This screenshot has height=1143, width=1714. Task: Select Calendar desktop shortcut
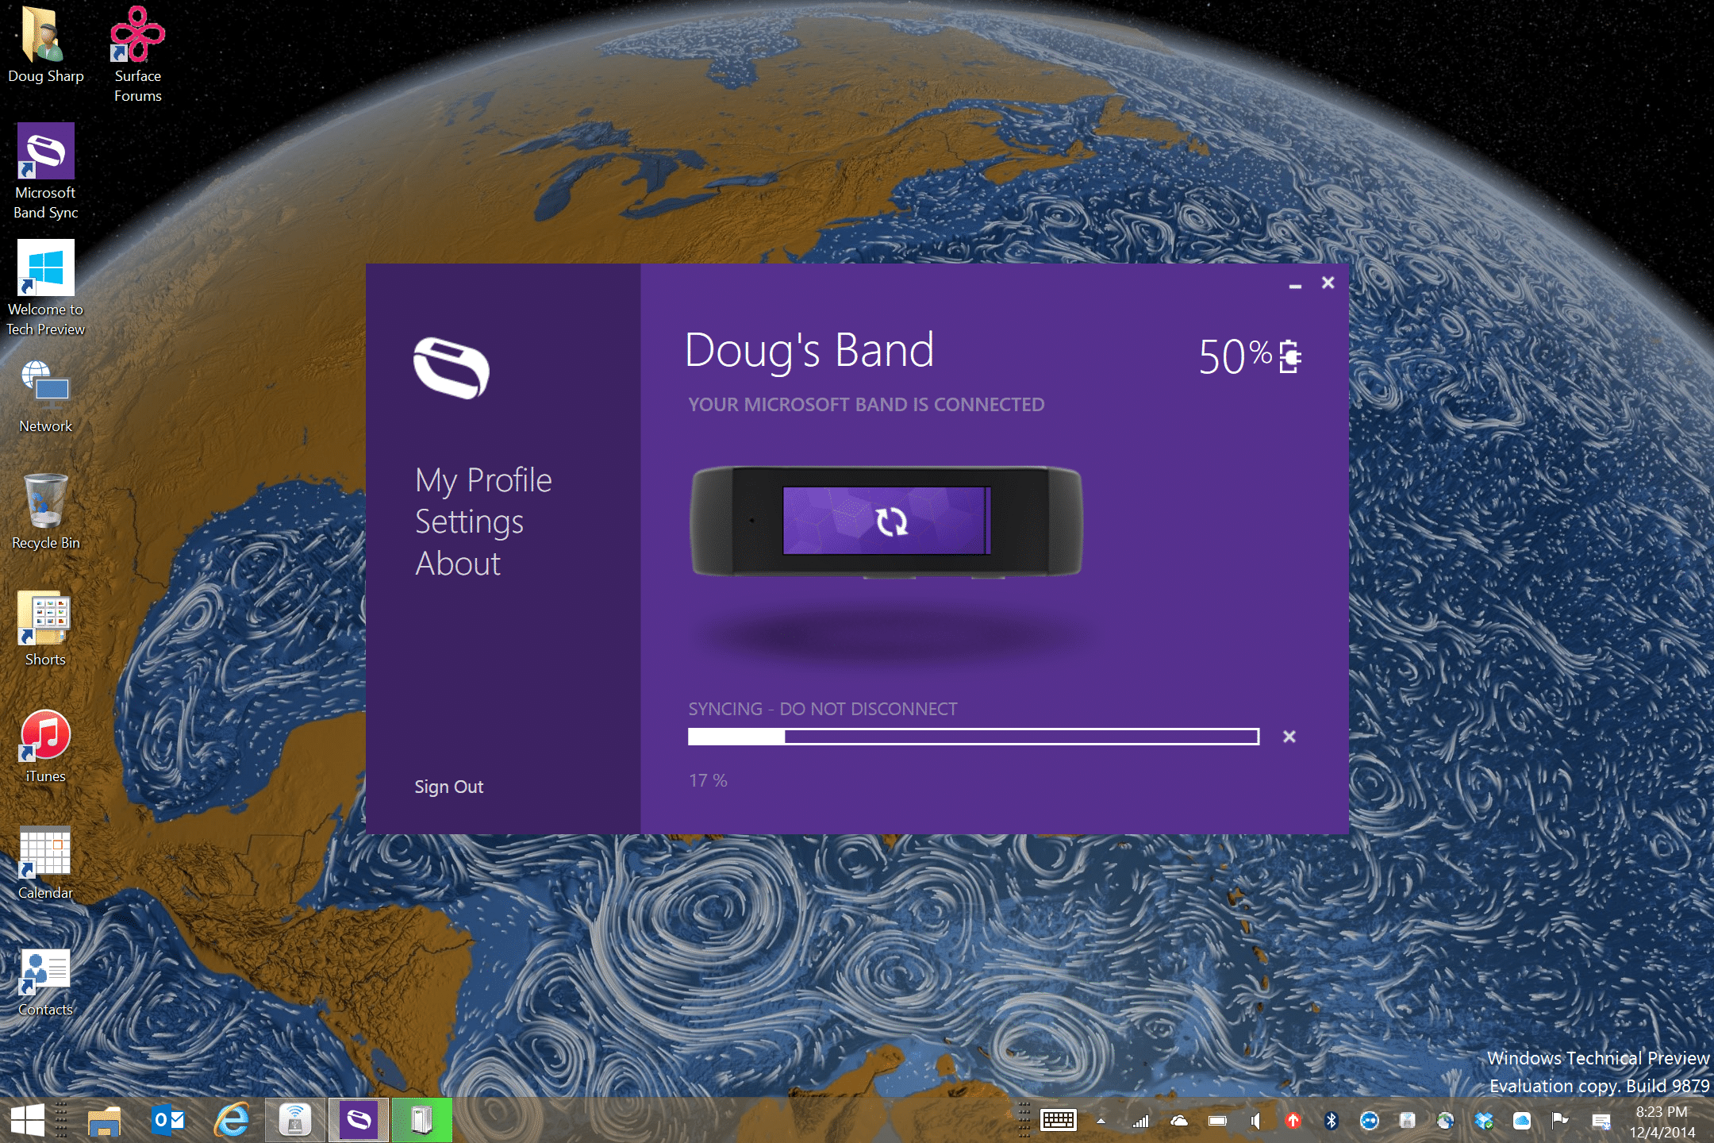tap(45, 863)
